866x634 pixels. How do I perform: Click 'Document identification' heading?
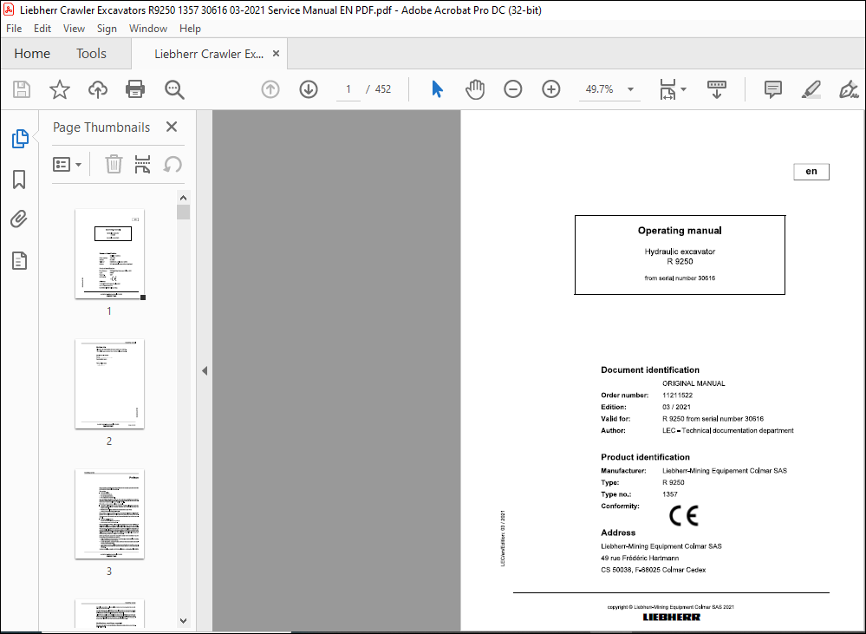[650, 369]
